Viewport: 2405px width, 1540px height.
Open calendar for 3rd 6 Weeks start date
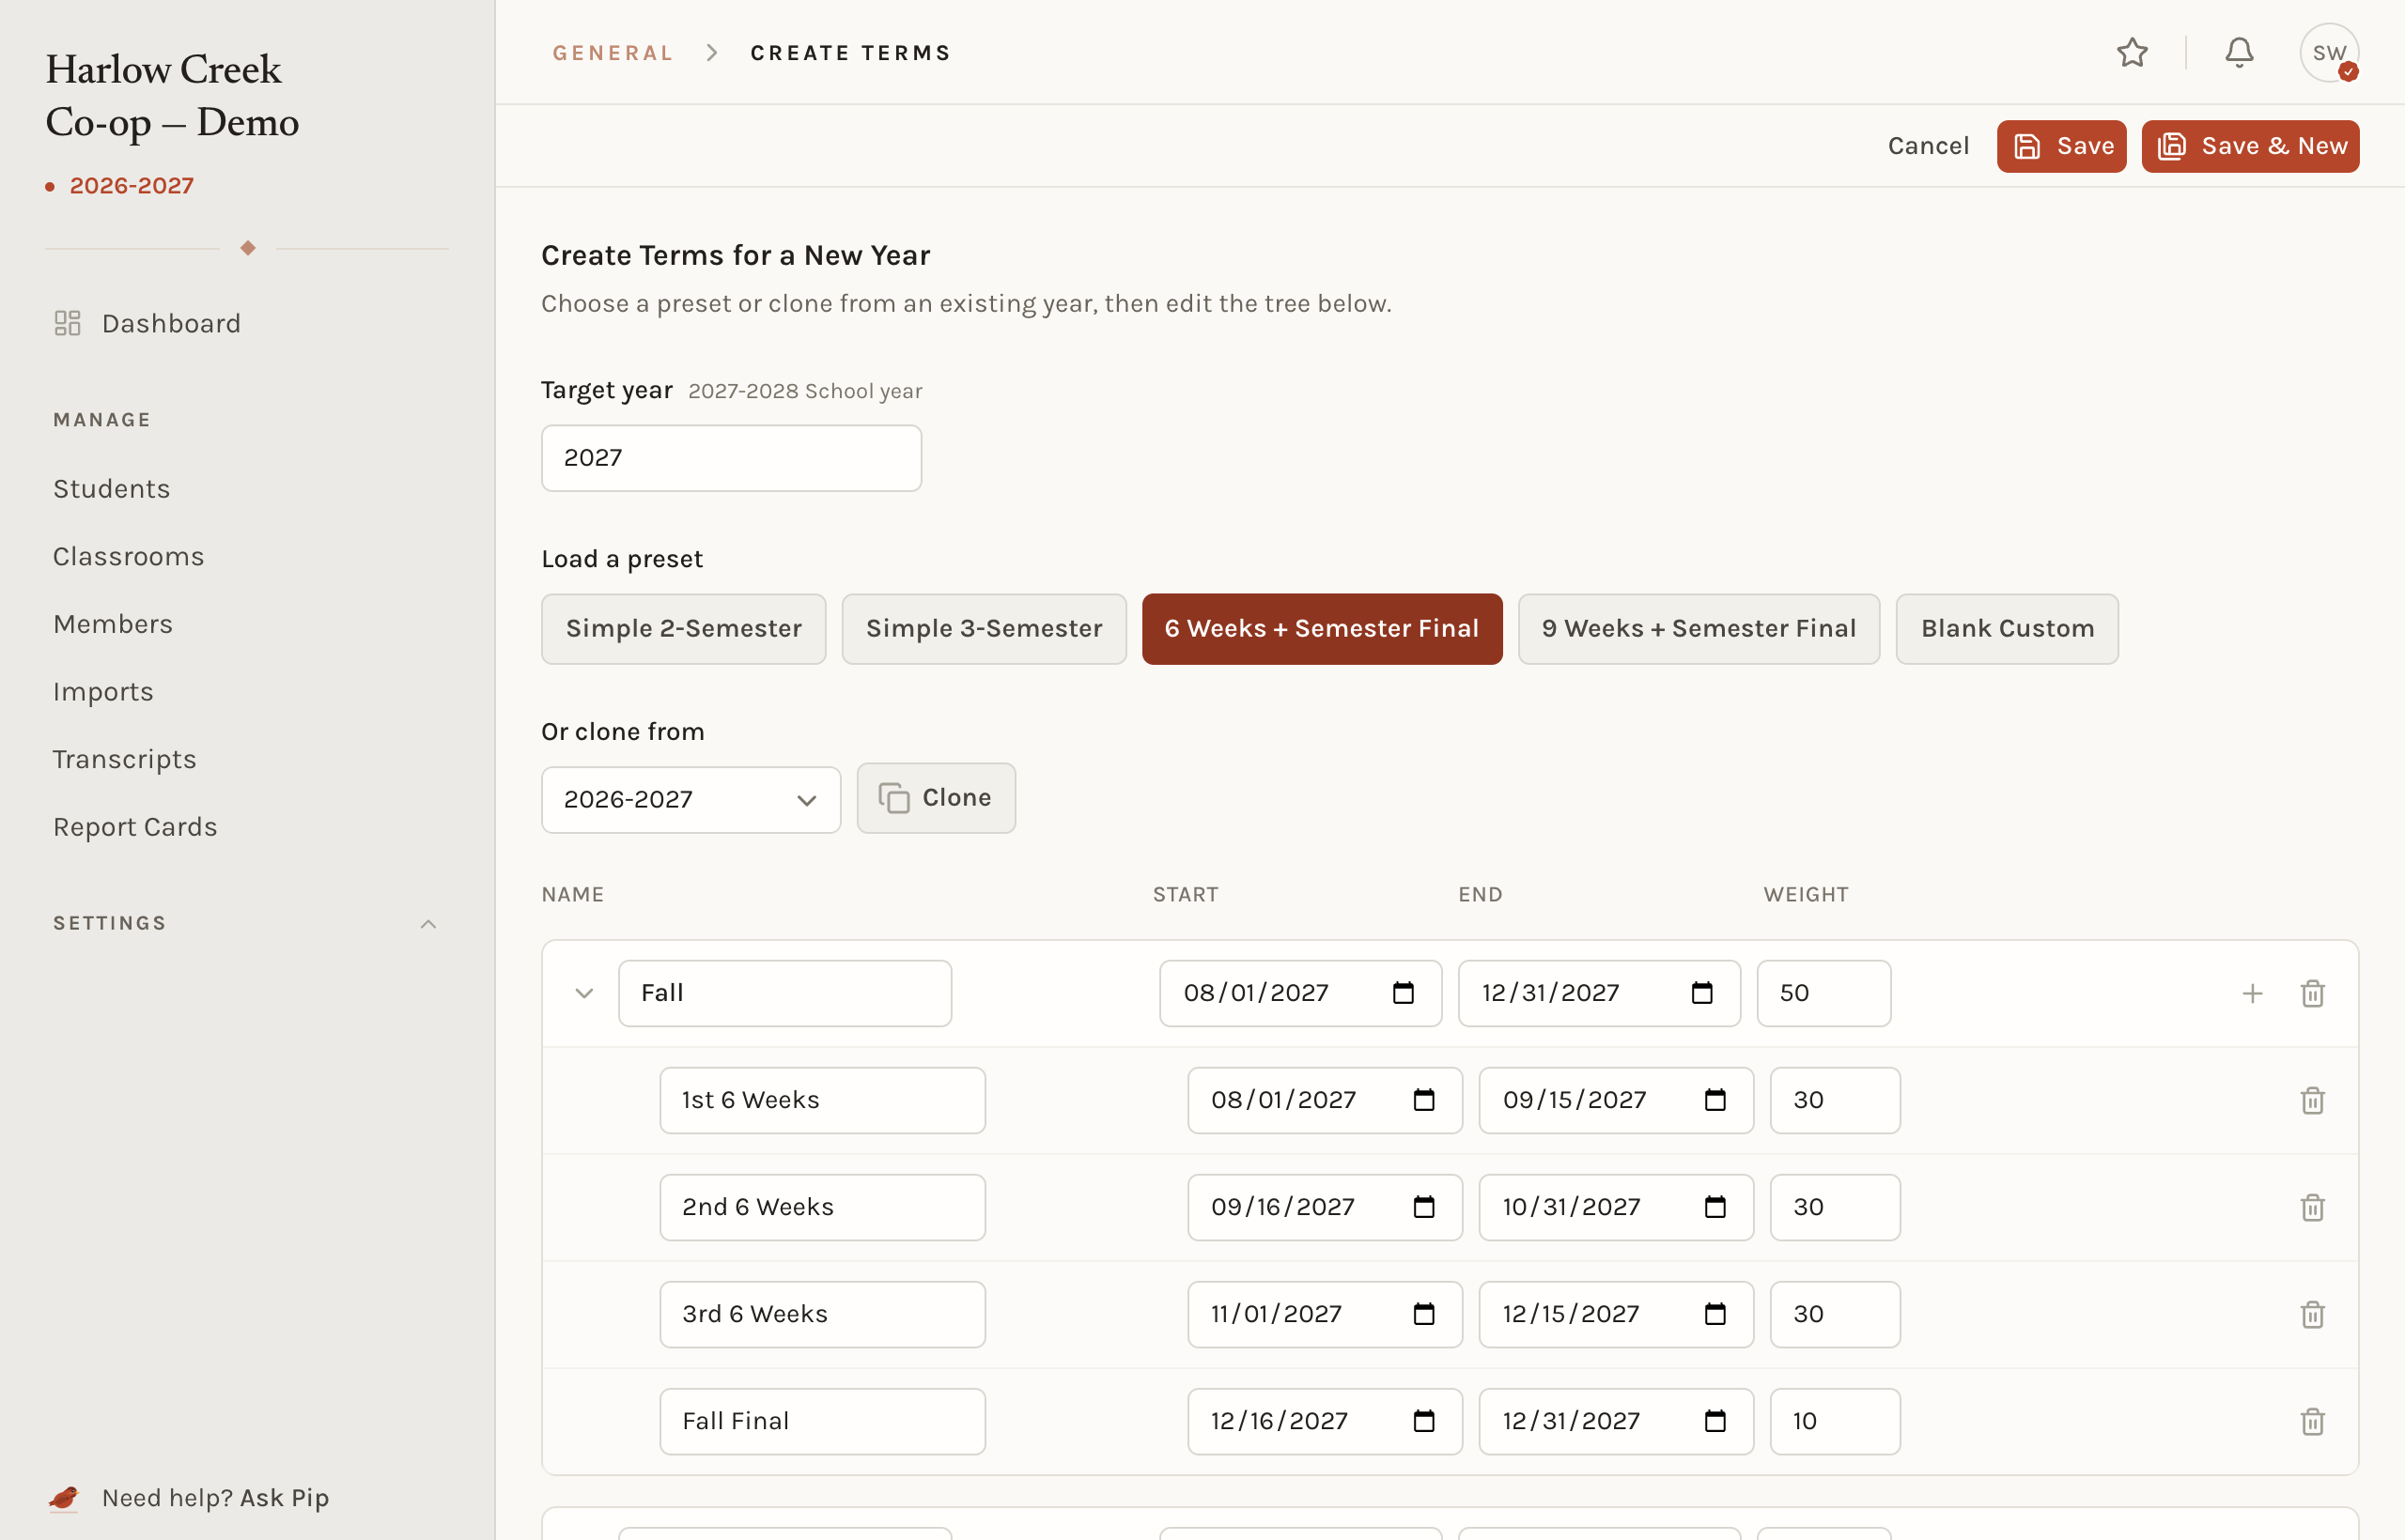[x=1423, y=1314]
